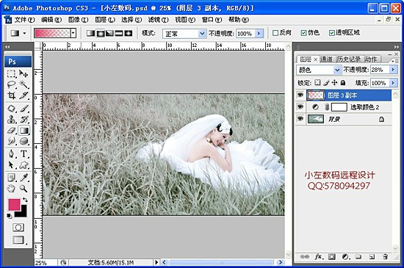Hide the 图层 3 副本 layer
This screenshot has height=268, width=404.
300,95
